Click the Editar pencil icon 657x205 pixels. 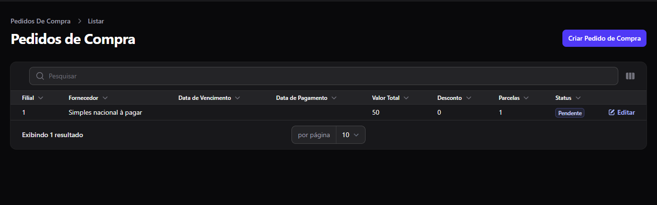[x=612, y=113]
